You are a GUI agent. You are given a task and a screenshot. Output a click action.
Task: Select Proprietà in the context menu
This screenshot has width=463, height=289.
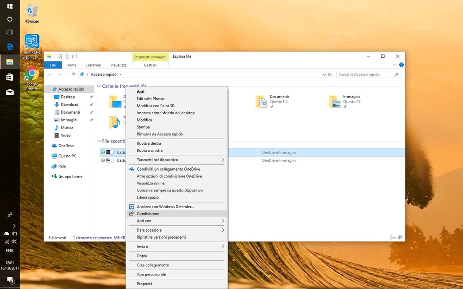[x=144, y=284]
